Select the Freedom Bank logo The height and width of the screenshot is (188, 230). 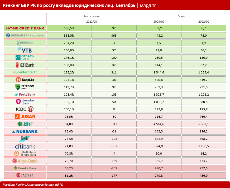coord(25,87)
